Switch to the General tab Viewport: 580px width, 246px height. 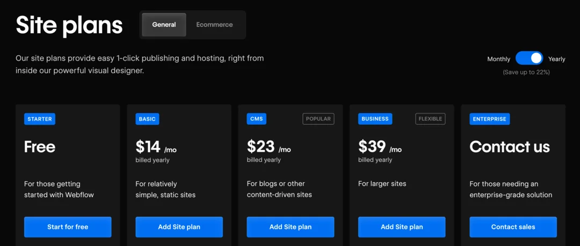click(x=164, y=25)
